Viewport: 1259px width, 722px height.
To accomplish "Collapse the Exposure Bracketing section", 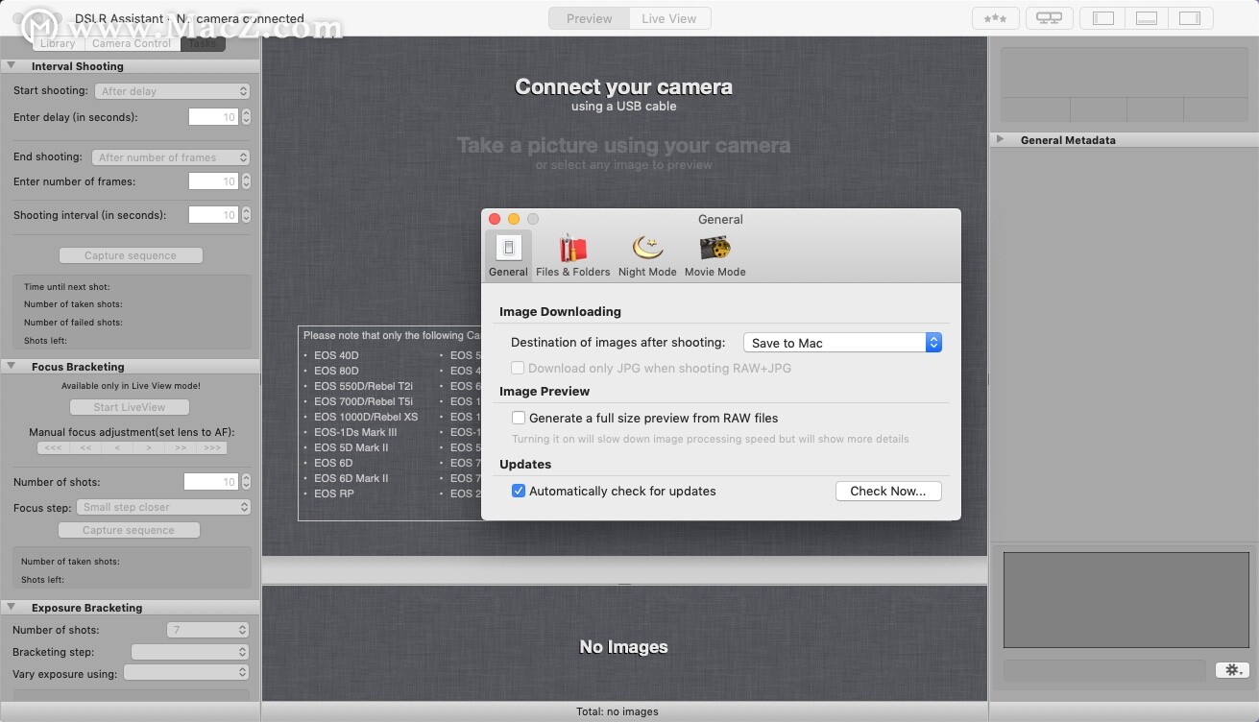I will pyautogui.click(x=11, y=608).
